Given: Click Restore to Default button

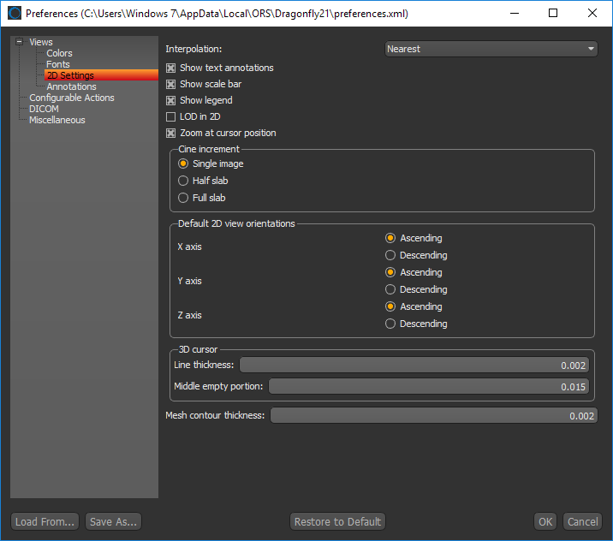Looking at the screenshot, I should 337,521.
